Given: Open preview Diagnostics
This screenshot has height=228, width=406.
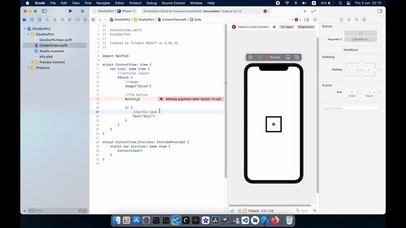Looking at the screenshot, I should [306, 27].
